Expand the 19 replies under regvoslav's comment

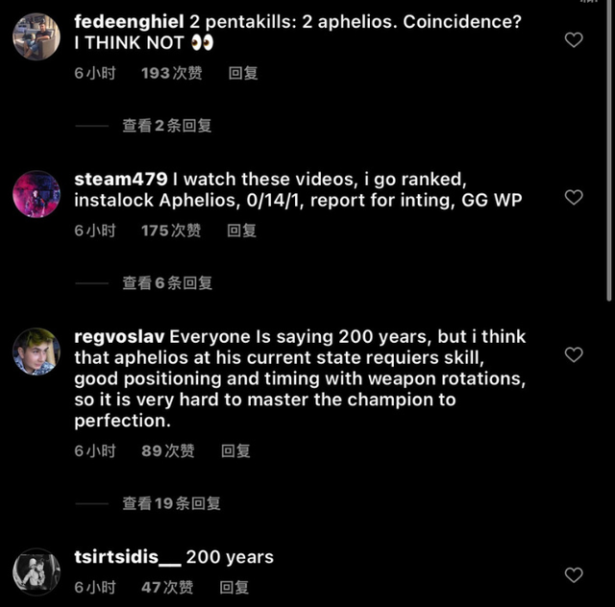(x=171, y=502)
